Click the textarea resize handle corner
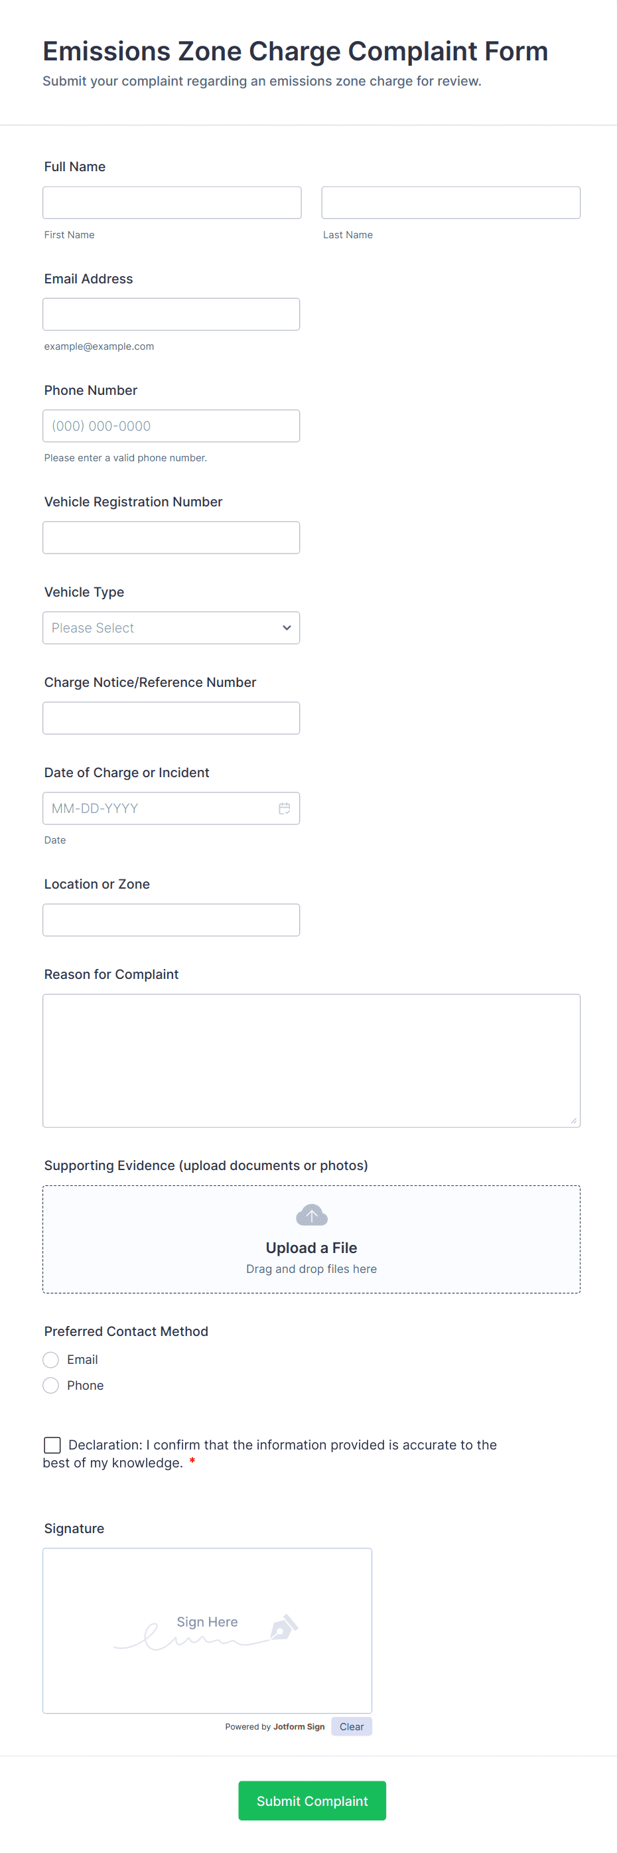The image size is (617, 1853). pyautogui.click(x=573, y=1120)
